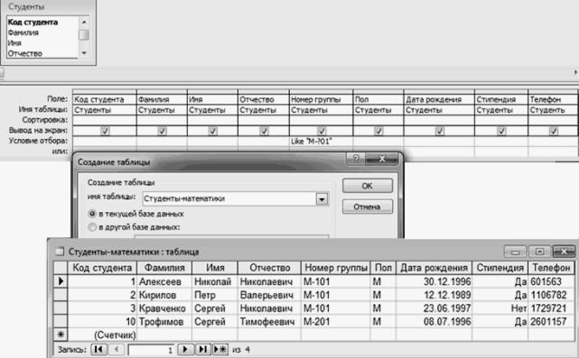The height and width of the screenshot is (358, 579).
Task: Click Тимофеевич patronymic cell
Action: [269, 322]
